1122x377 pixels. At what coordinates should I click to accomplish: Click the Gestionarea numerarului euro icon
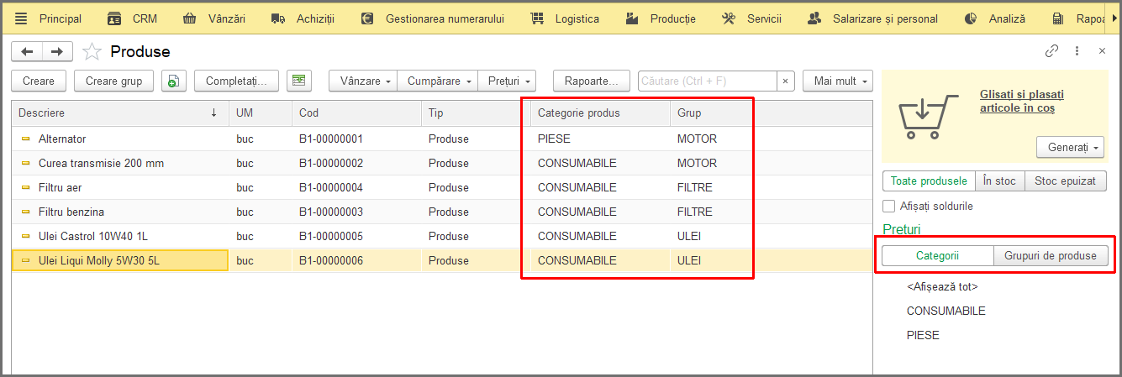[367, 18]
